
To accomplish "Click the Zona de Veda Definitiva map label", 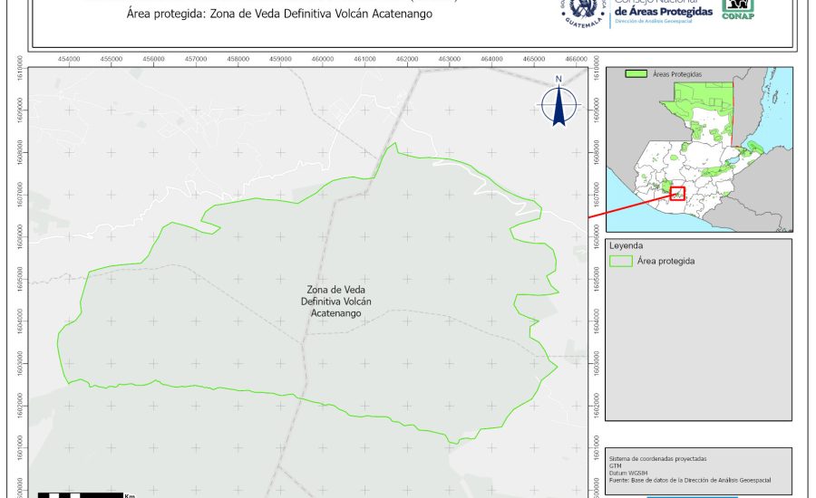I will 335,301.
